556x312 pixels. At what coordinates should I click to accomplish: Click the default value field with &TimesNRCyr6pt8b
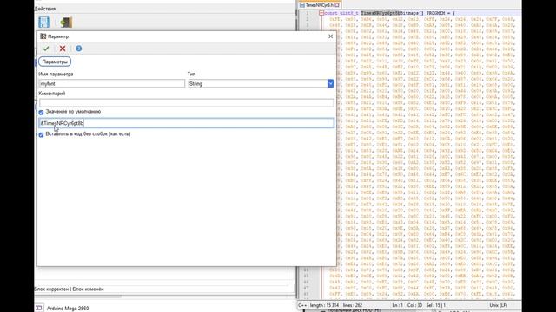[187, 123]
